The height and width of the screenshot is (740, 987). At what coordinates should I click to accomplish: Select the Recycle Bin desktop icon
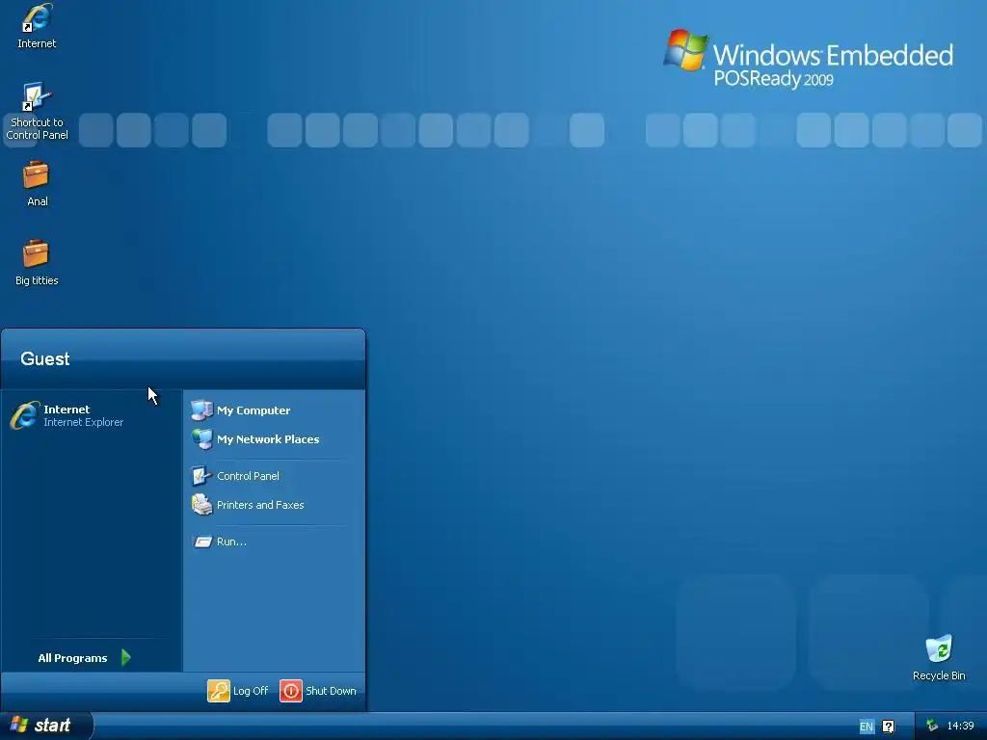939,658
